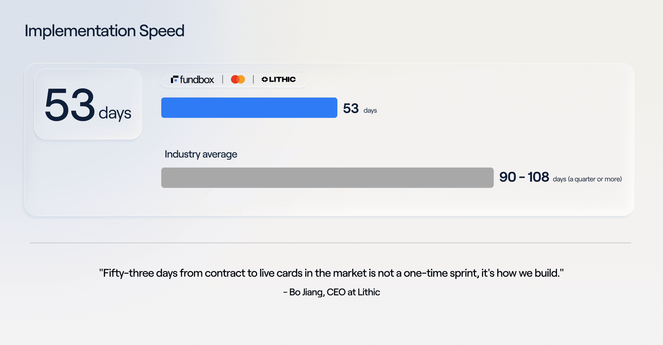This screenshot has height=345, width=663.
Task: Click the Bo Jiang attribution line
Action: coord(331,292)
